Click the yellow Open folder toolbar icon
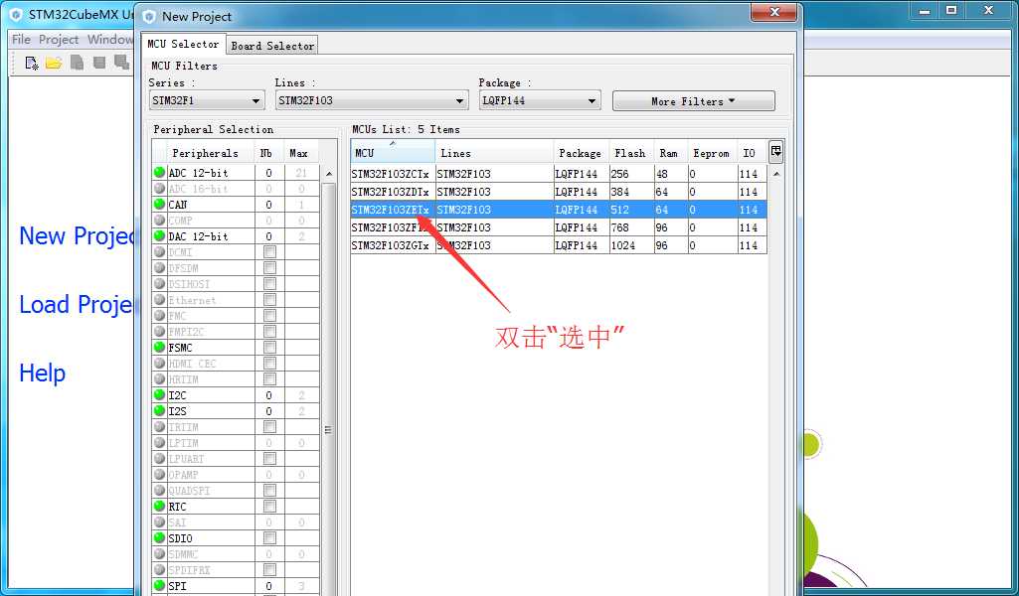 point(54,63)
